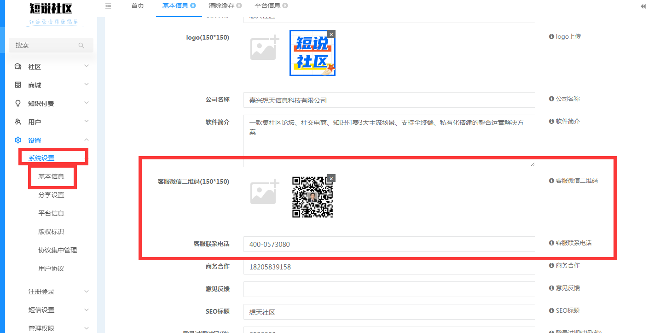Remove the uploaded QR code image
Image resolution: width=660 pixels, height=333 pixels.
click(x=332, y=178)
